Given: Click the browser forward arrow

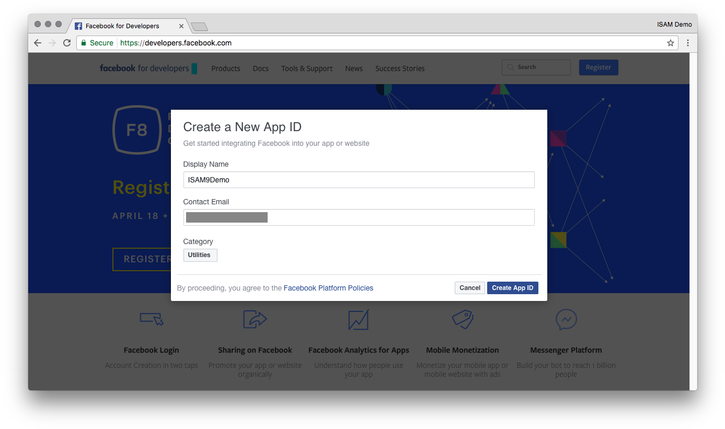Looking at the screenshot, I should [52, 43].
